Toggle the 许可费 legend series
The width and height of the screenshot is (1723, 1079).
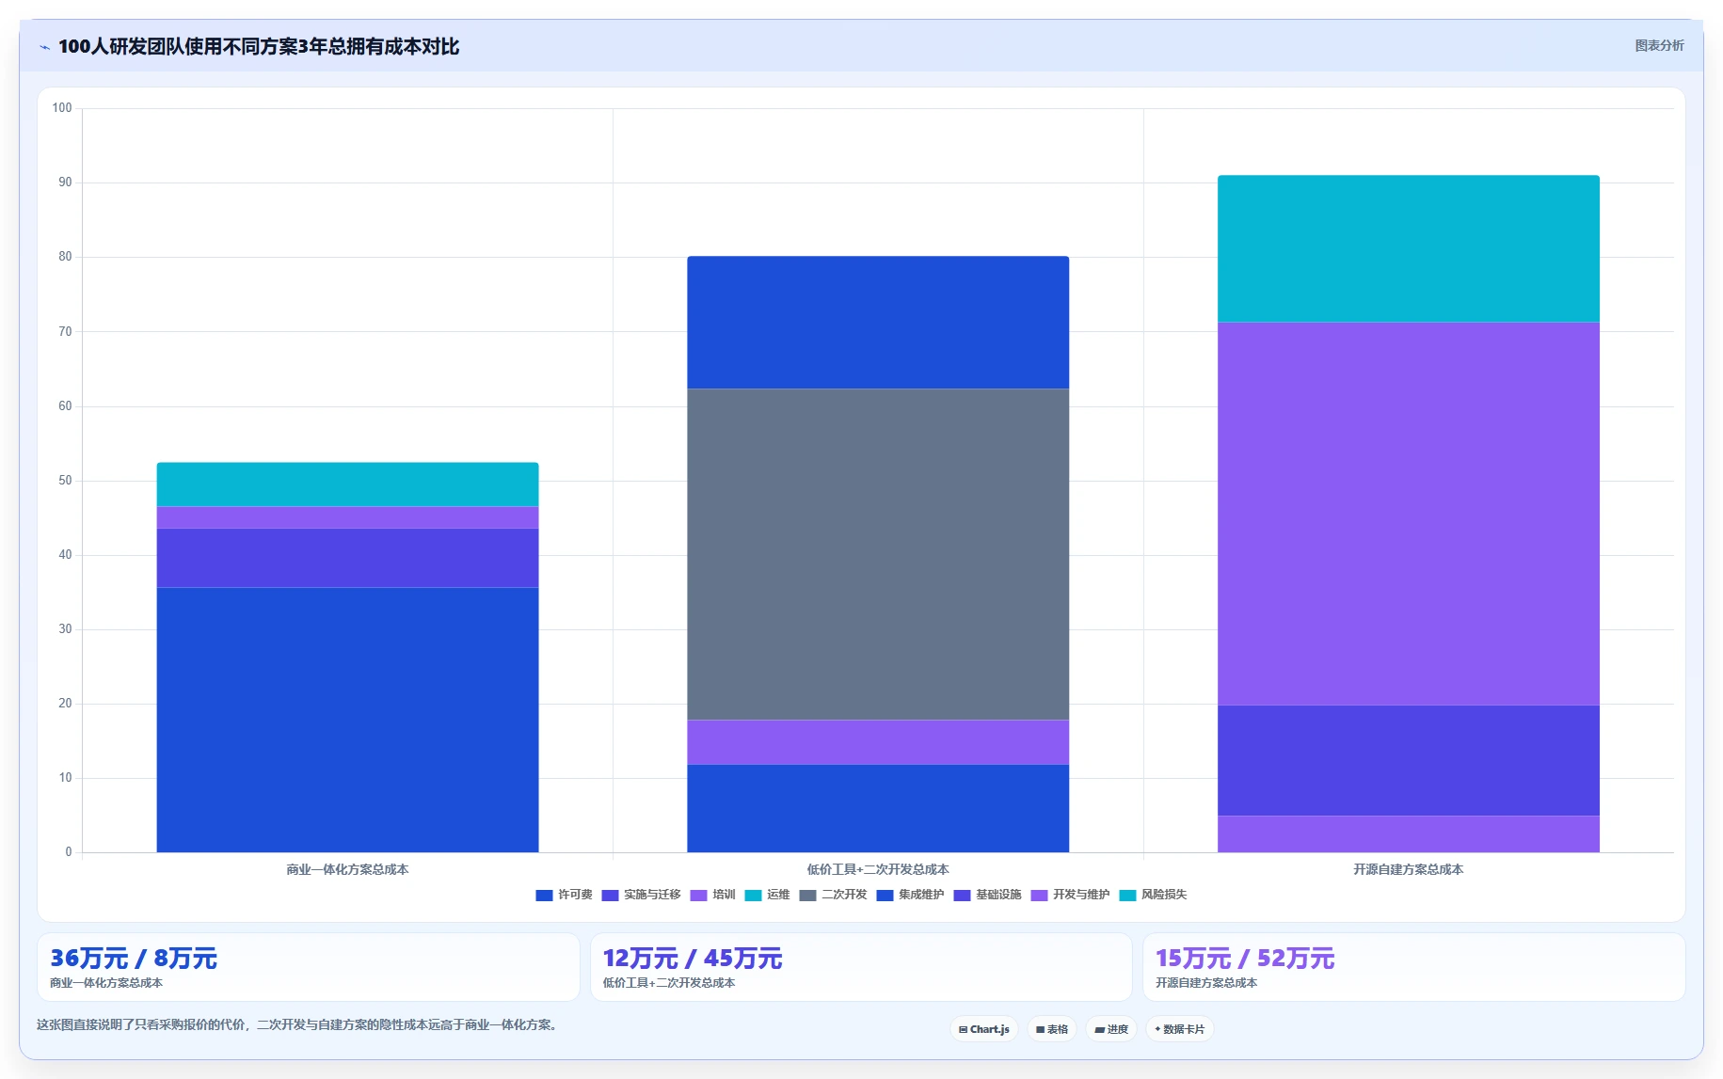pos(564,895)
